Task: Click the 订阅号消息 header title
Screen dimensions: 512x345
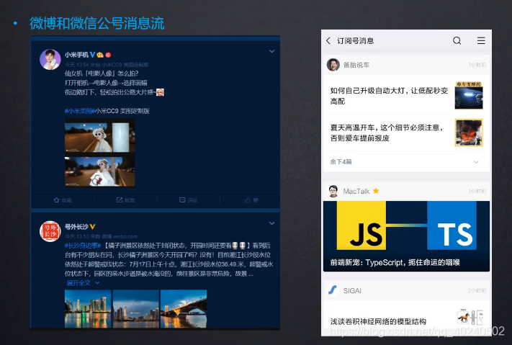Action: 355,41
